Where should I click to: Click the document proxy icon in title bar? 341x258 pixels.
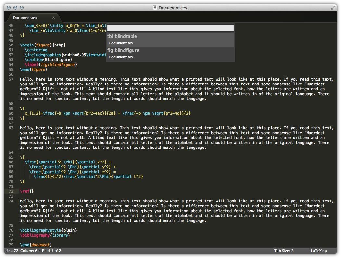pos(155,8)
